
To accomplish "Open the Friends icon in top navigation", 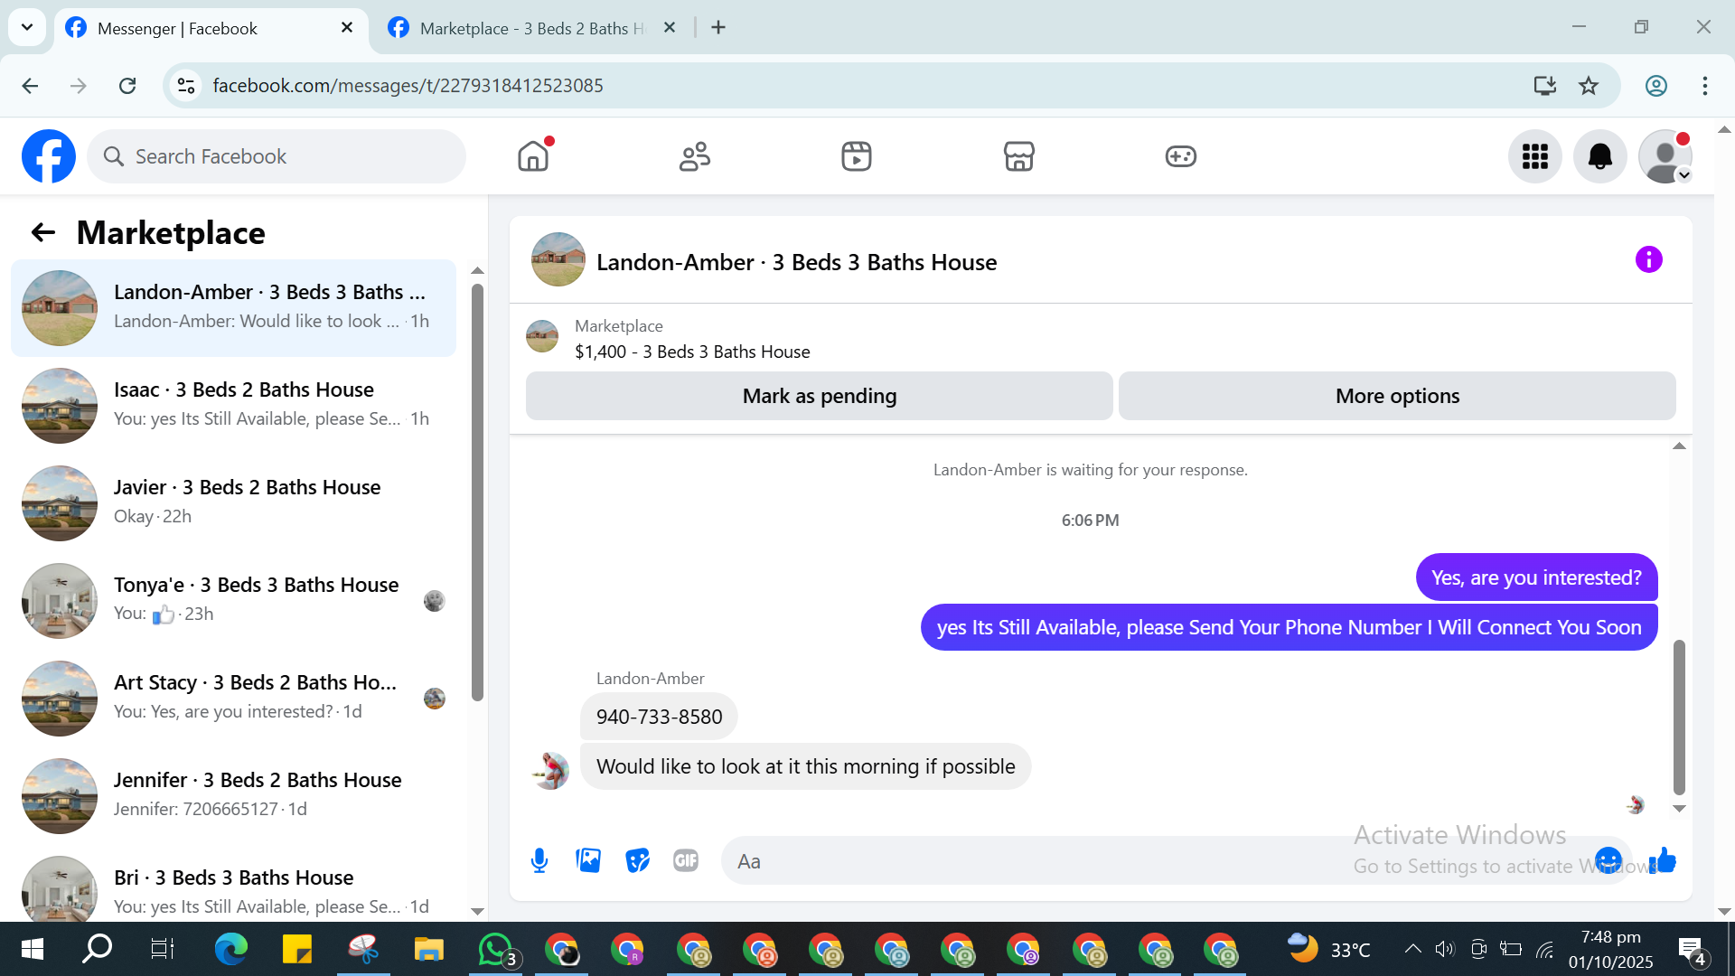I will (695, 156).
